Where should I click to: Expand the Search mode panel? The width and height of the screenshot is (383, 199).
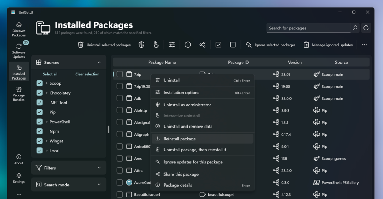69,185
